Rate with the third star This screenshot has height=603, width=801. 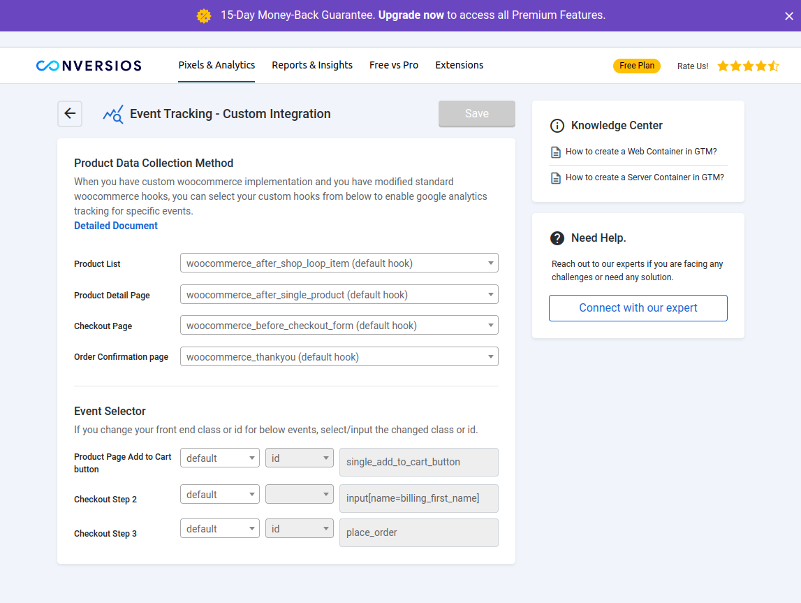coord(749,66)
